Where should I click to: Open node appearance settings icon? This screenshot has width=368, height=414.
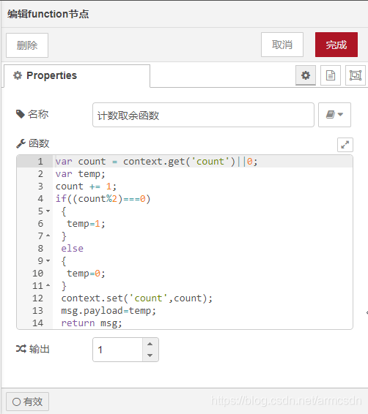pyautogui.click(x=356, y=75)
